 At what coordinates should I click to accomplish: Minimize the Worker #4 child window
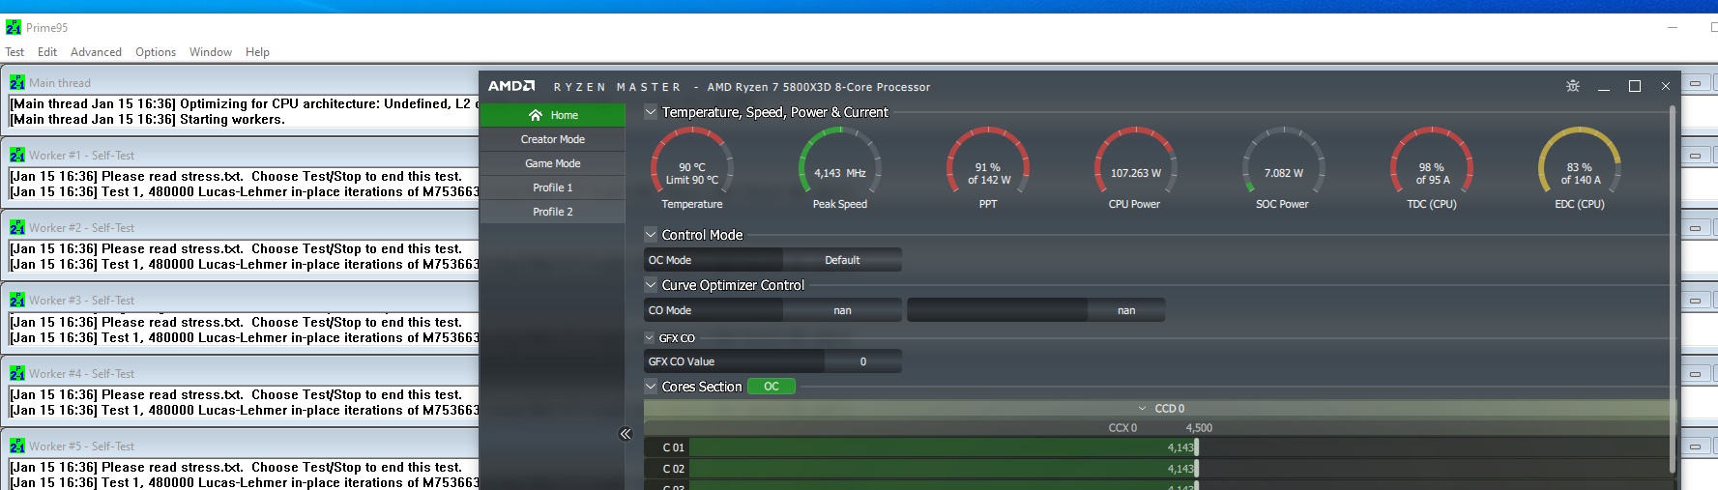click(x=1696, y=374)
